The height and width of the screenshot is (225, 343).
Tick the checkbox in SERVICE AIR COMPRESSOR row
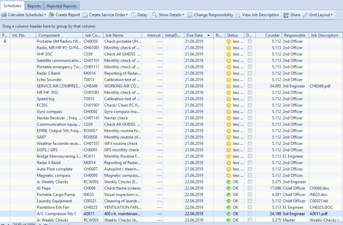pyautogui.click(x=250, y=86)
